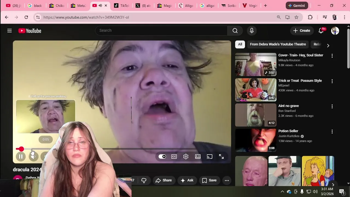The image size is (350, 197).
Task: Open the Gemini button
Action: [x=297, y=5]
